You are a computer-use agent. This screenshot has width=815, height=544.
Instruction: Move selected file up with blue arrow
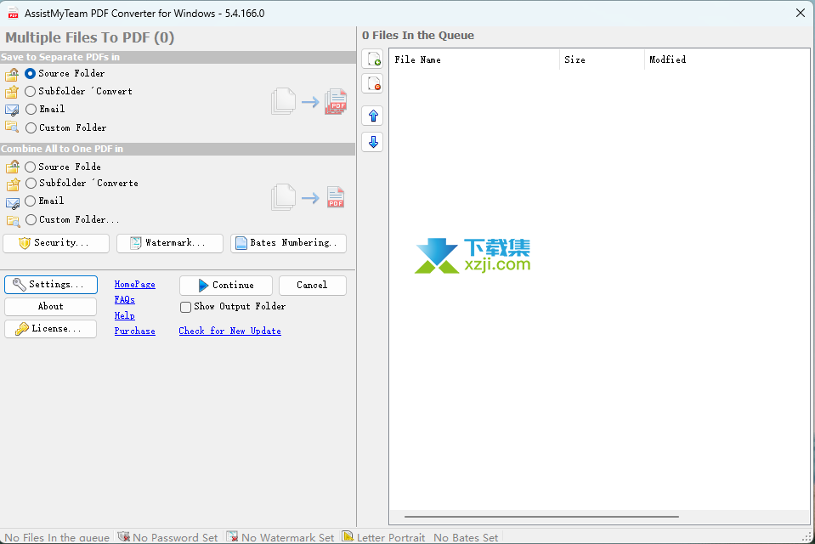click(x=373, y=116)
